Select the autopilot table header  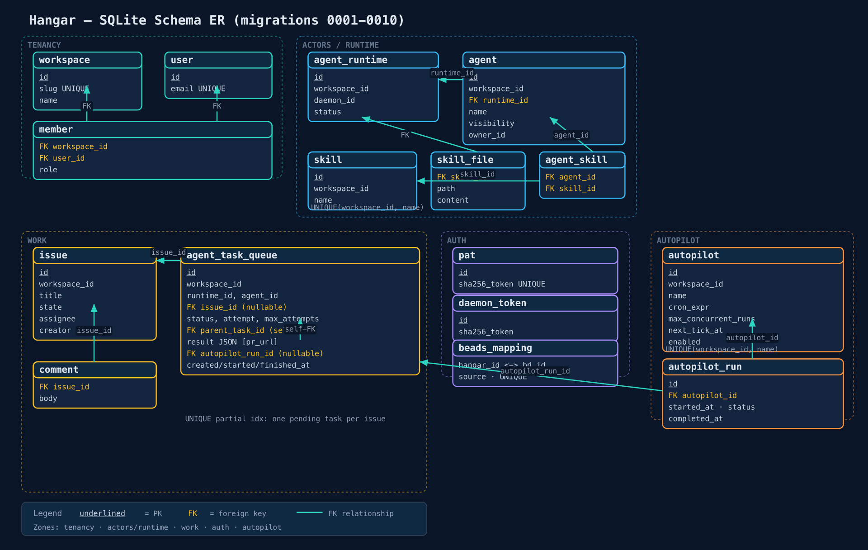click(753, 256)
